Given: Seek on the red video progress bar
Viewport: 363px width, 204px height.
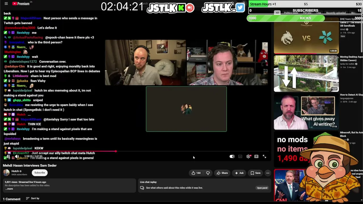Looking at the screenshot, I should point(136,151).
